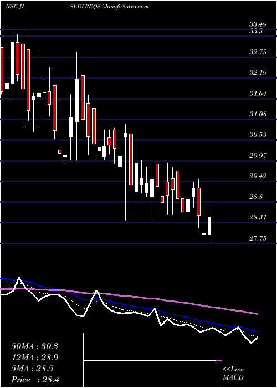277x388 pixels.
Task: Click the last white candlestick on the chart
Action: tap(209, 226)
